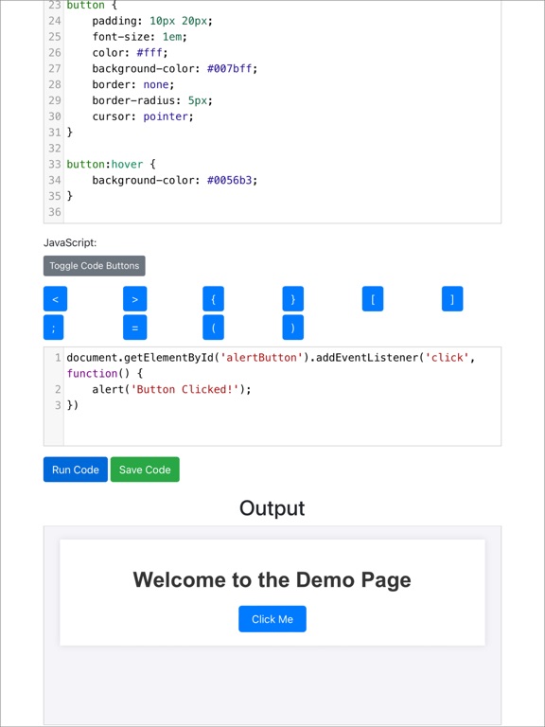Viewport: 545px width, 727px height.
Task: Click the 'background-color: #0056b3;' line
Action: pos(175,180)
